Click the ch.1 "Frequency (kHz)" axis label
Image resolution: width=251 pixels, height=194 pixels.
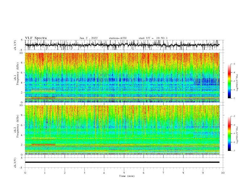point(18,74)
